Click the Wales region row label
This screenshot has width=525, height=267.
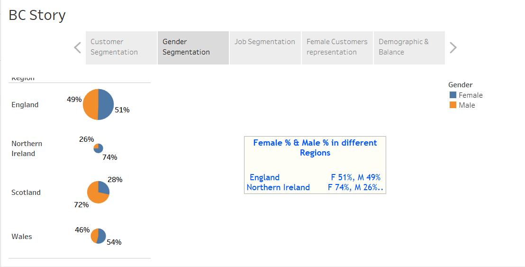click(22, 237)
